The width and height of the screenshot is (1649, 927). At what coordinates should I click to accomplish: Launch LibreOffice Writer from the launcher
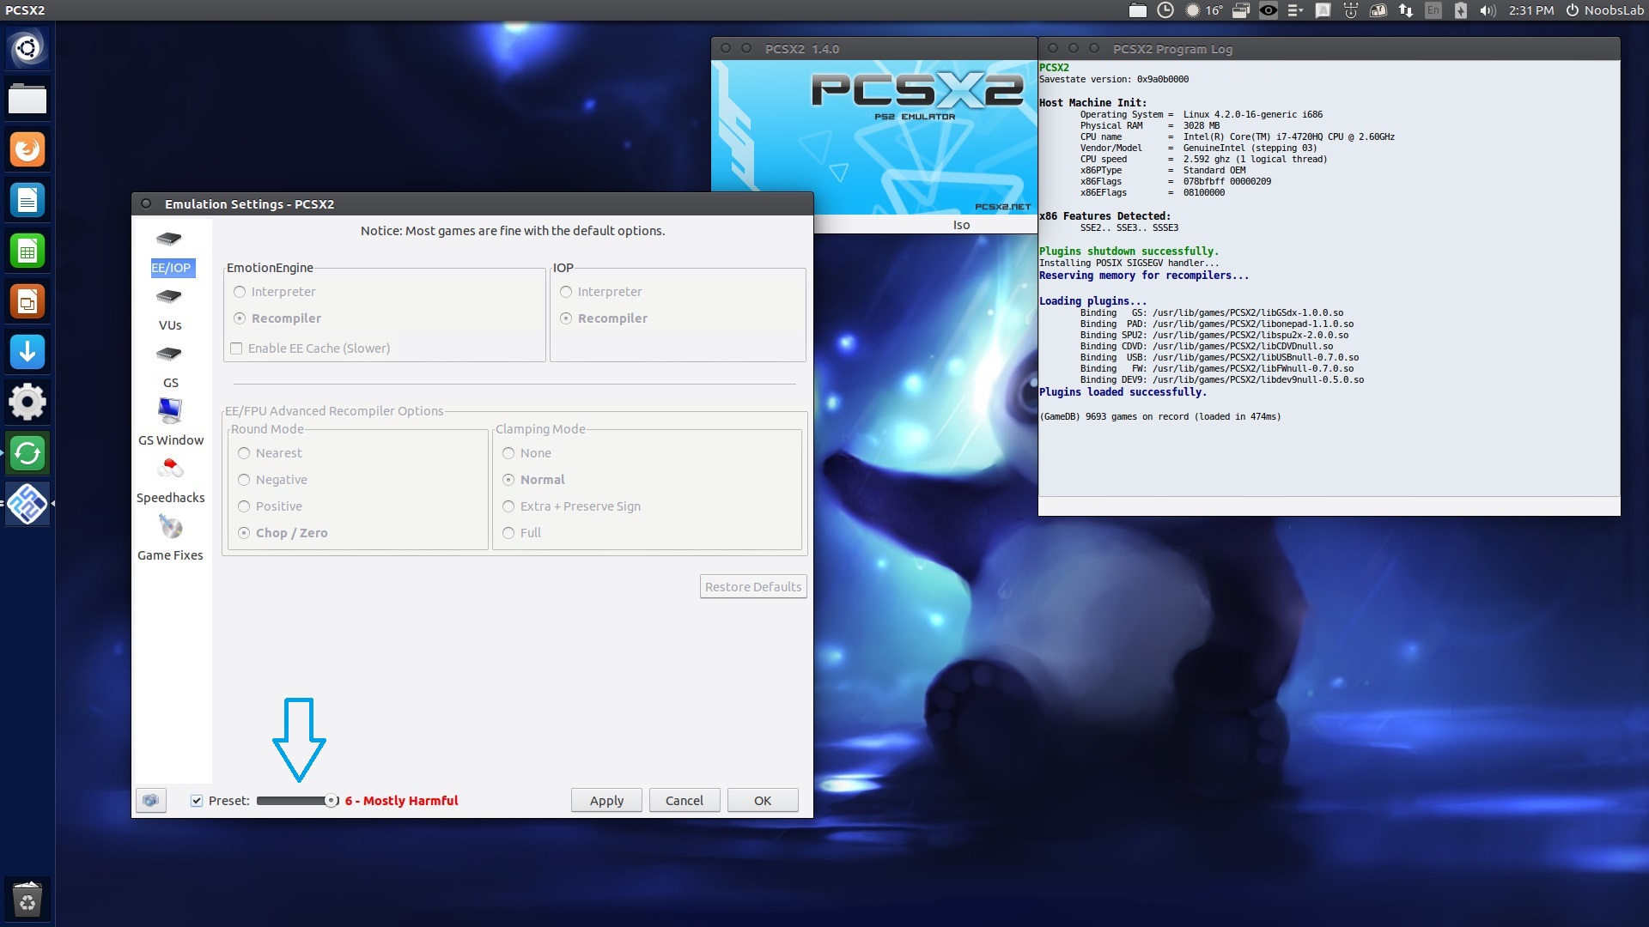click(27, 200)
